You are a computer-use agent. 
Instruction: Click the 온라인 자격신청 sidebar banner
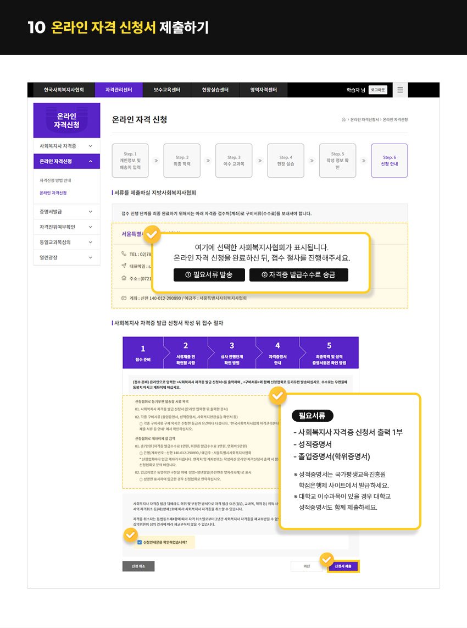click(66, 120)
